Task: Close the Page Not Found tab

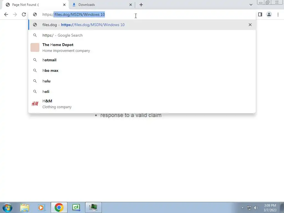Action: 64,5
